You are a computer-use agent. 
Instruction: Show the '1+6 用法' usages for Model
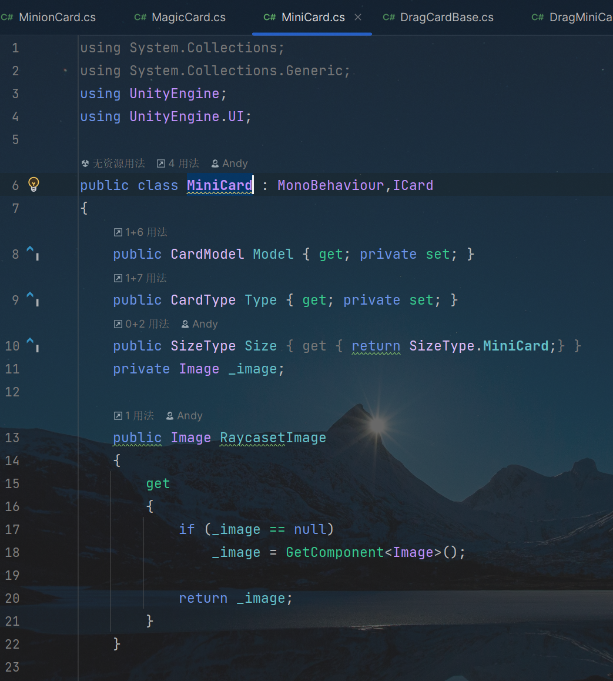click(140, 232)
